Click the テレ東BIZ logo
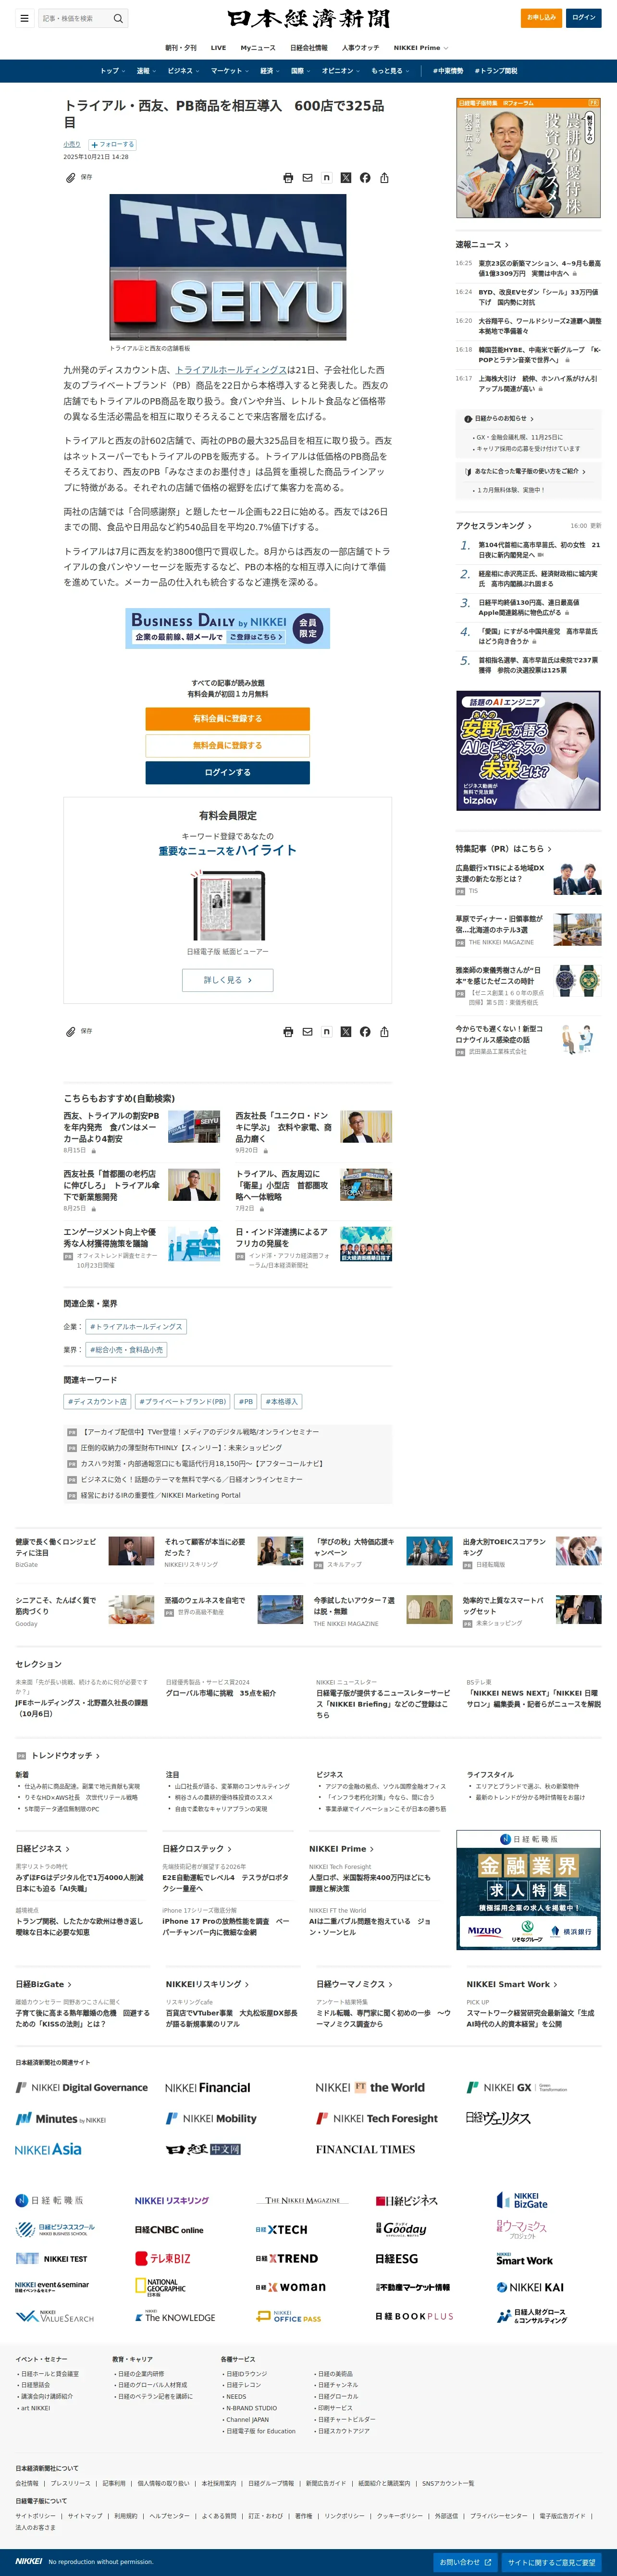This screenshot has height=2576, width=617. point(163,2259)
